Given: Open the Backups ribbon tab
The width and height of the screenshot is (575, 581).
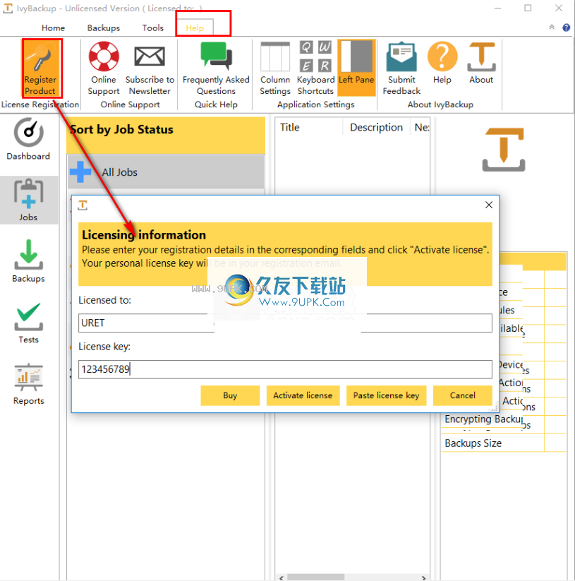Looking at the screenshot, I should click(104, 28).
